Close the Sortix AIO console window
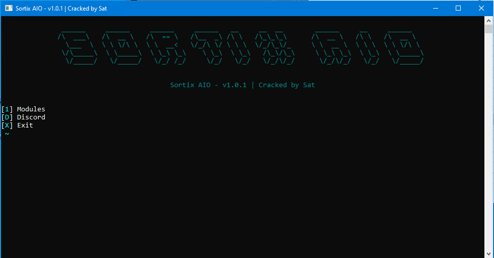The width and height of the screenshot is (494, 258). point(481,8)
